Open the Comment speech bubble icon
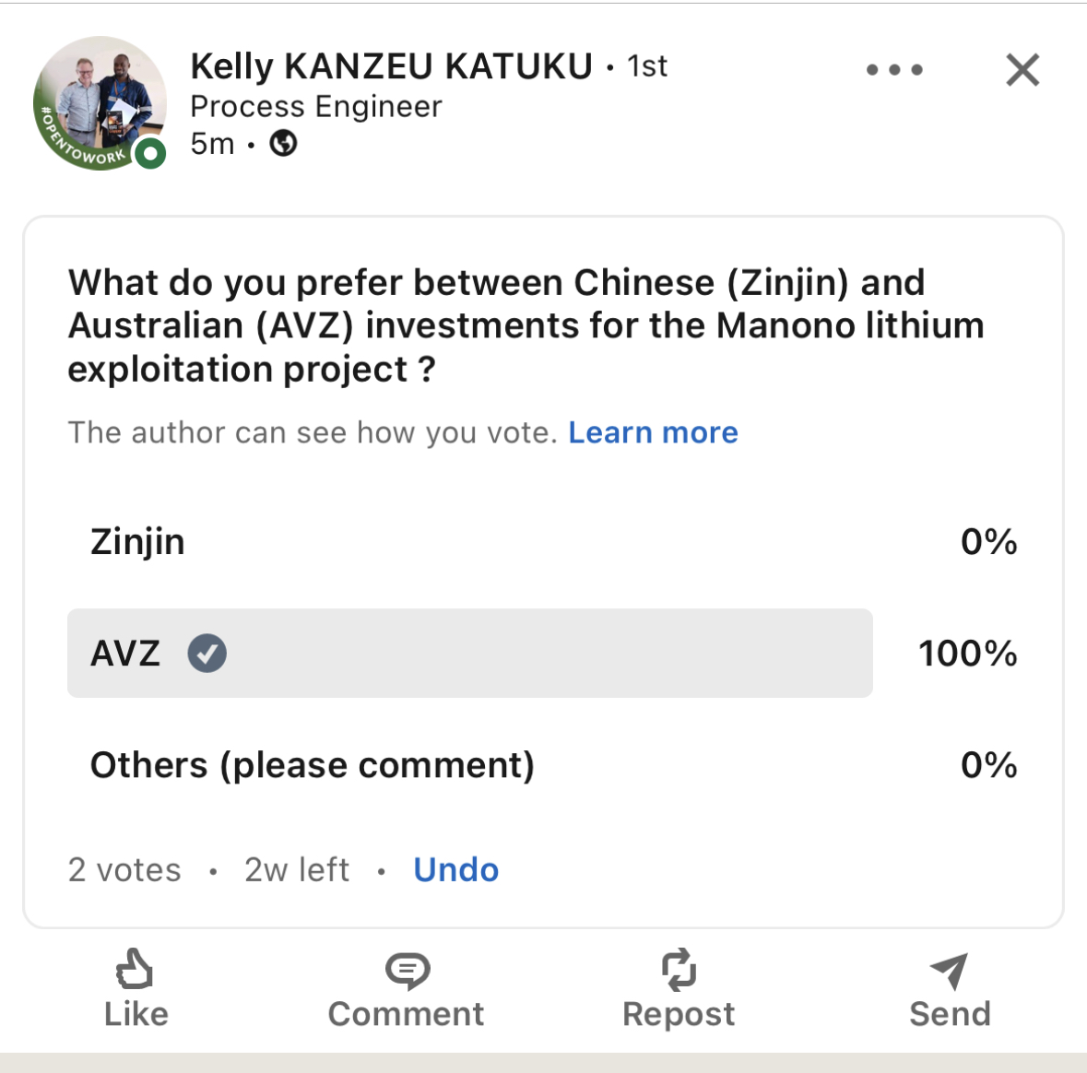The image size is (1087, 1073). [x=407, y=970]
